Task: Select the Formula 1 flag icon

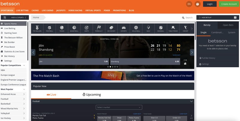Action: (x=99, y=29)
